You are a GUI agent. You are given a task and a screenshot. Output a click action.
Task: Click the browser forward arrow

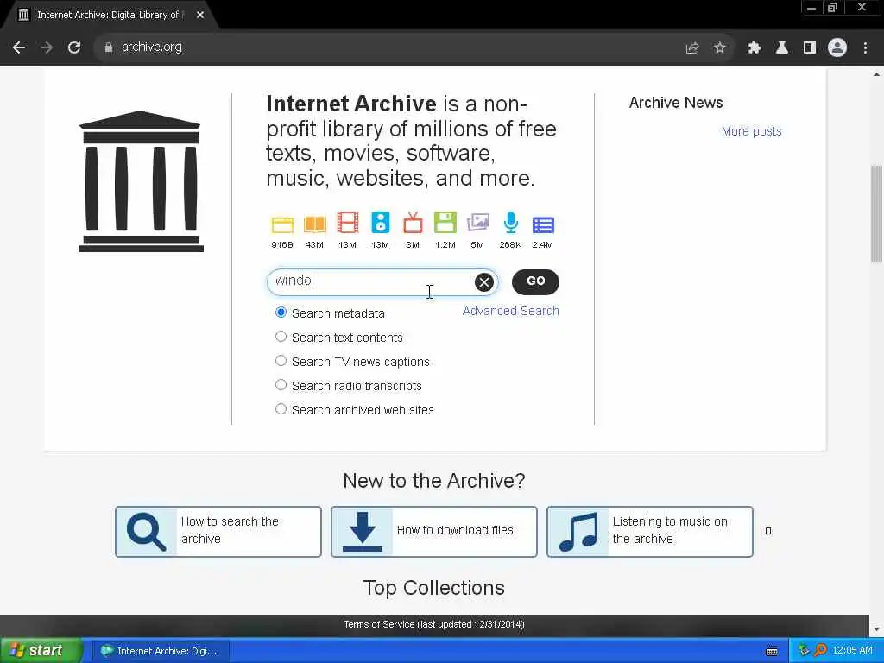[x=47, y=47]
